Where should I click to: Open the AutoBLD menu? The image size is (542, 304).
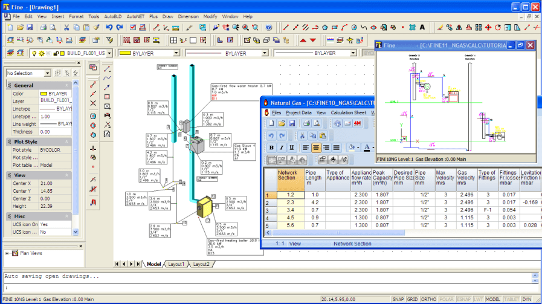(112, 16)
